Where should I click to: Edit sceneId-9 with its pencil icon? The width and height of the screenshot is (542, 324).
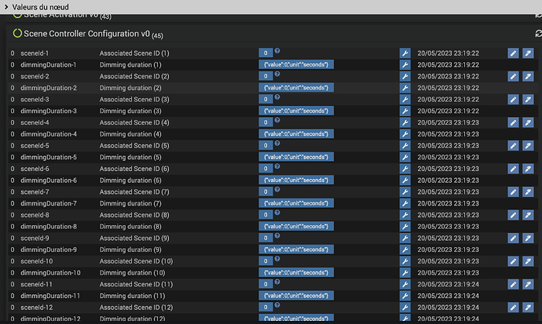tap(513, 238)
